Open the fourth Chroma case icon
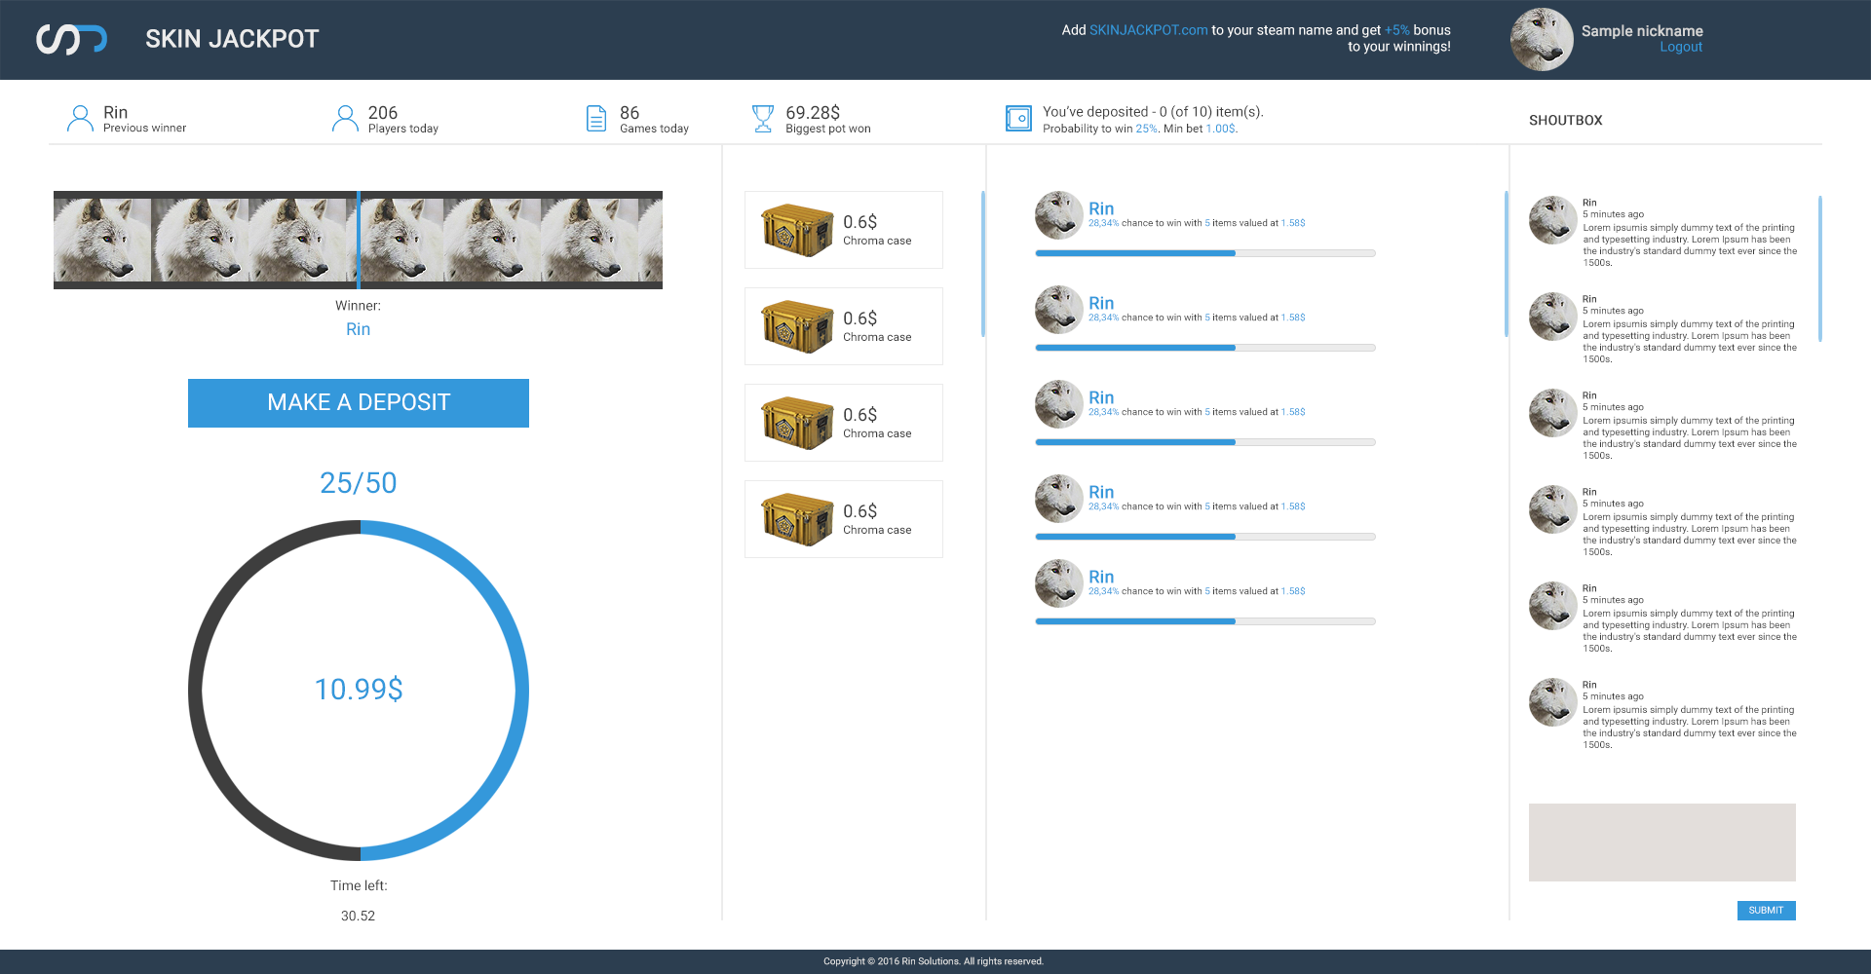The height and width of the screenshot is (974, 1871). (x=797, y=519)
